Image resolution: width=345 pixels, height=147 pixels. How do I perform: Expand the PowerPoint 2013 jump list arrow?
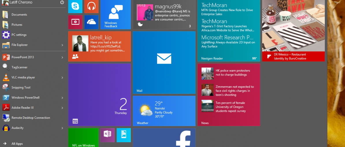(62, 57)
